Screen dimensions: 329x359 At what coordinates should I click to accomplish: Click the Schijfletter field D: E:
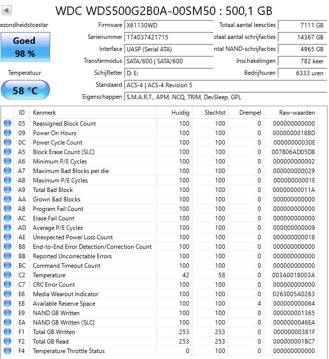coord(168,73)
